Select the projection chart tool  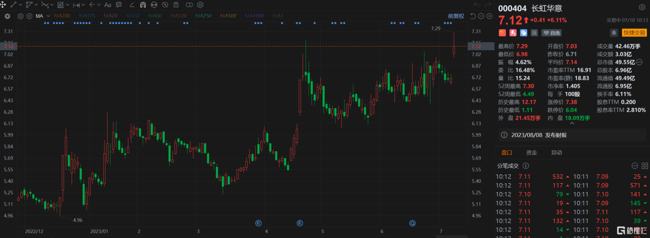click(x=61, y=5)
